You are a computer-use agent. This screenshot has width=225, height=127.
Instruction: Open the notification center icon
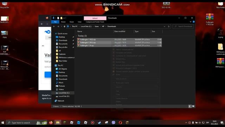(222, 123)
